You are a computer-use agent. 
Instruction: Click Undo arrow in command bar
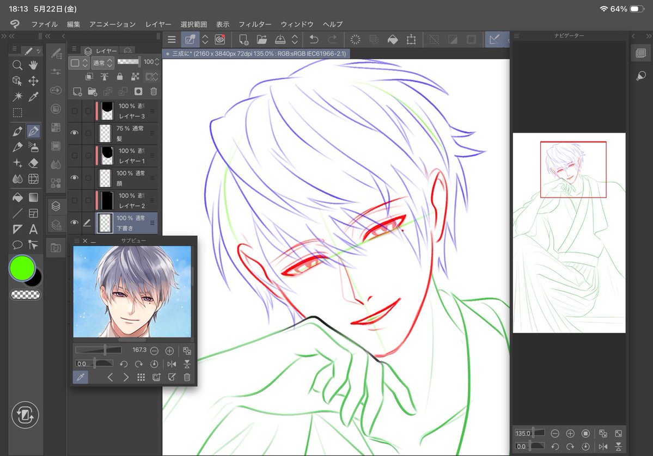(314, 40)
